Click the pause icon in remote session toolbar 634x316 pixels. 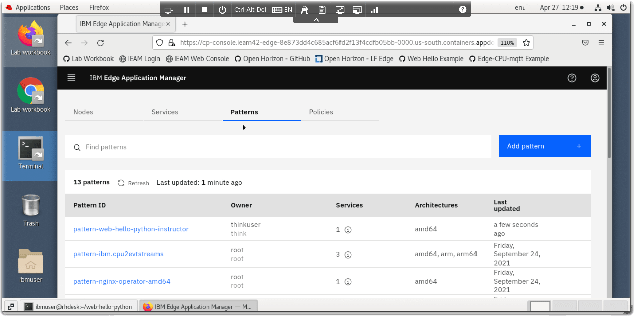point(187,10)
